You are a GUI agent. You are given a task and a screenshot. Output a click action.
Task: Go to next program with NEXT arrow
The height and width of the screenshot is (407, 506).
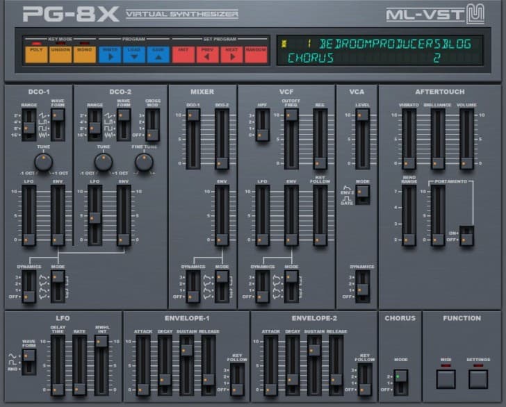pyautogui.click(x=231, y=54)
